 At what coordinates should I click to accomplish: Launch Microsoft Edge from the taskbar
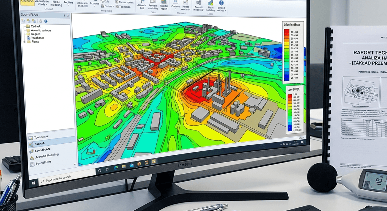click(x=116, y=168)
